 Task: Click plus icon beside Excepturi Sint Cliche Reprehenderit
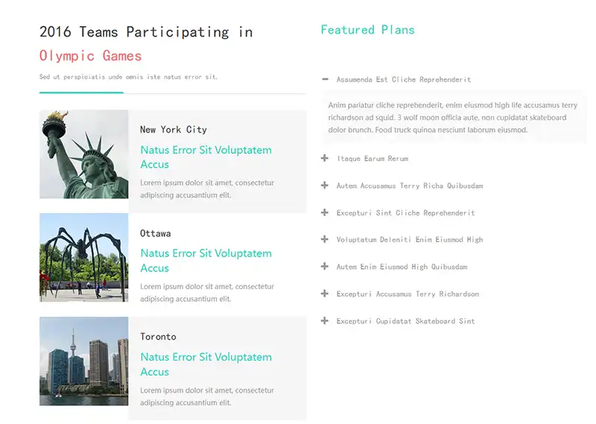tap(325, 213)
